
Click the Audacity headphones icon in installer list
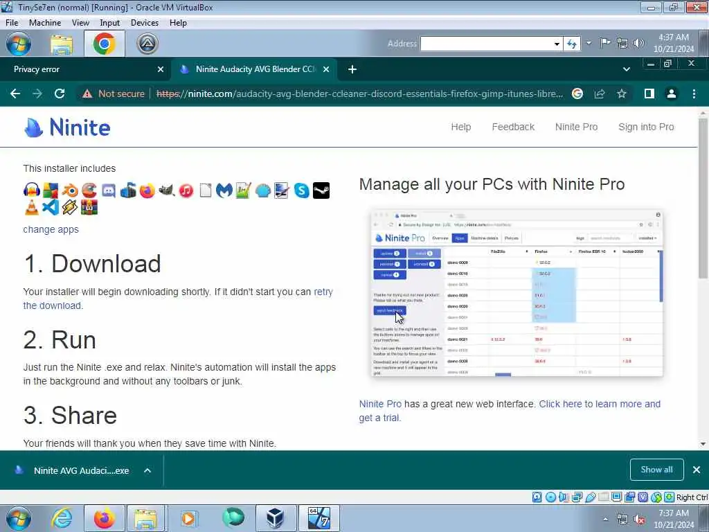(x=32, y=190)
